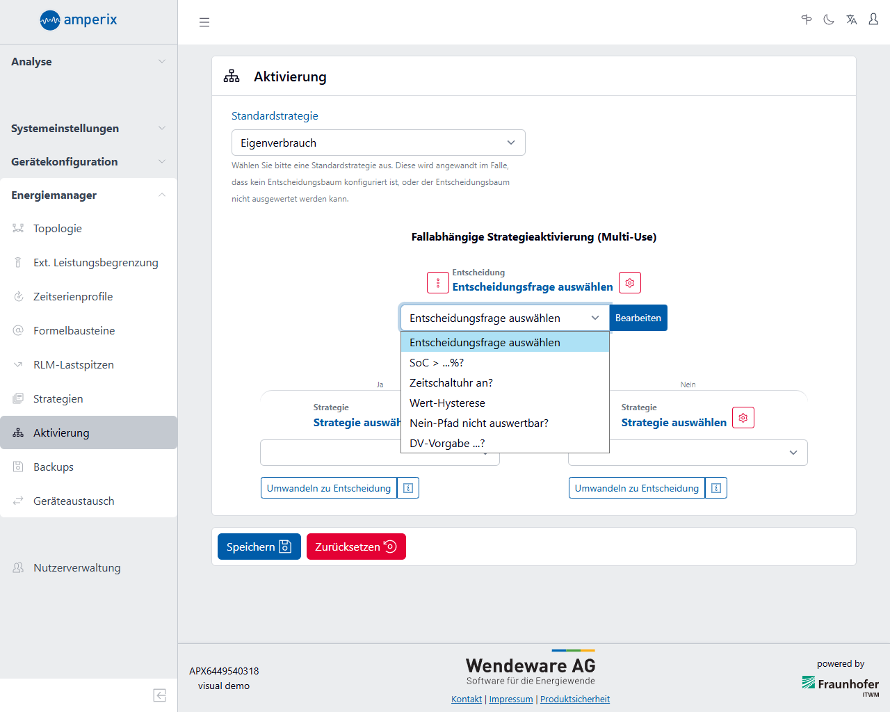Collapse sidebar with bottom arrow icon
890x712 pixels.
159,695
